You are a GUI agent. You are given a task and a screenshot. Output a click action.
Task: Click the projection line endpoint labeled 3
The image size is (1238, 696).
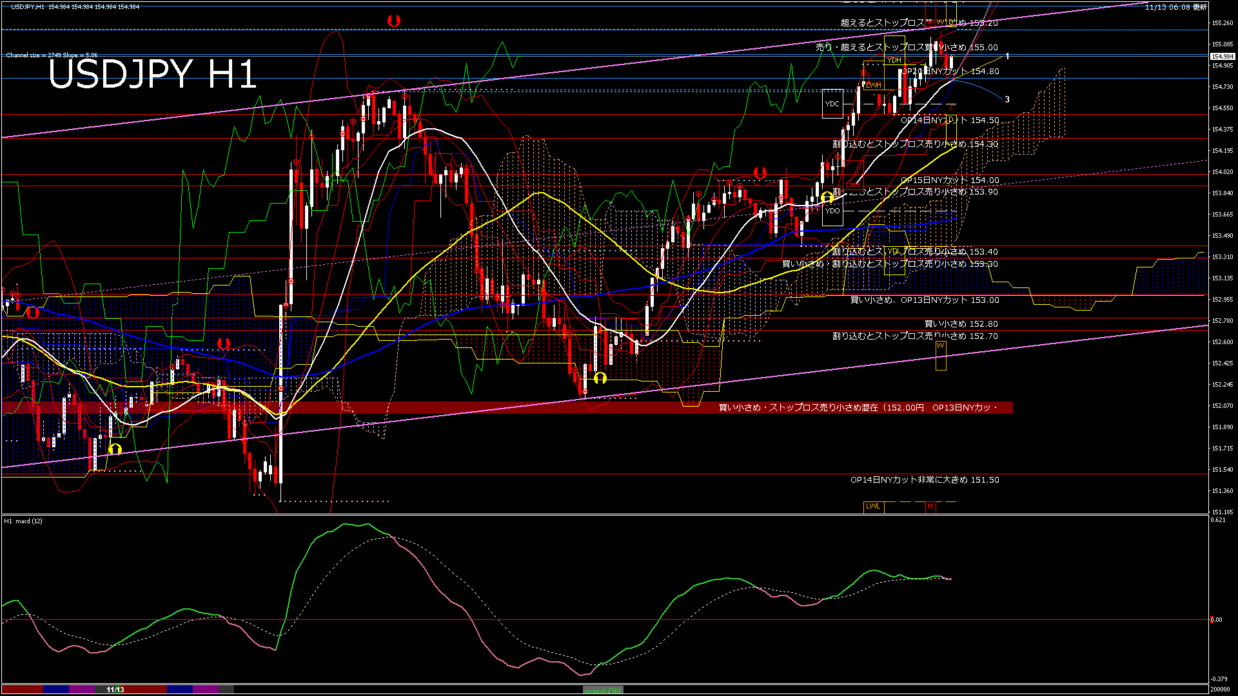pyautogui.click(x=1007, y=100)
